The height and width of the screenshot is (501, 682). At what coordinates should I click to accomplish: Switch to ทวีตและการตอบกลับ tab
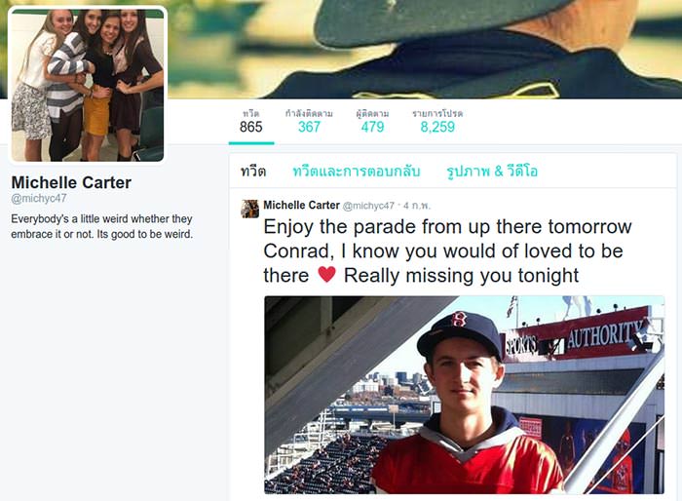point(357,172)
